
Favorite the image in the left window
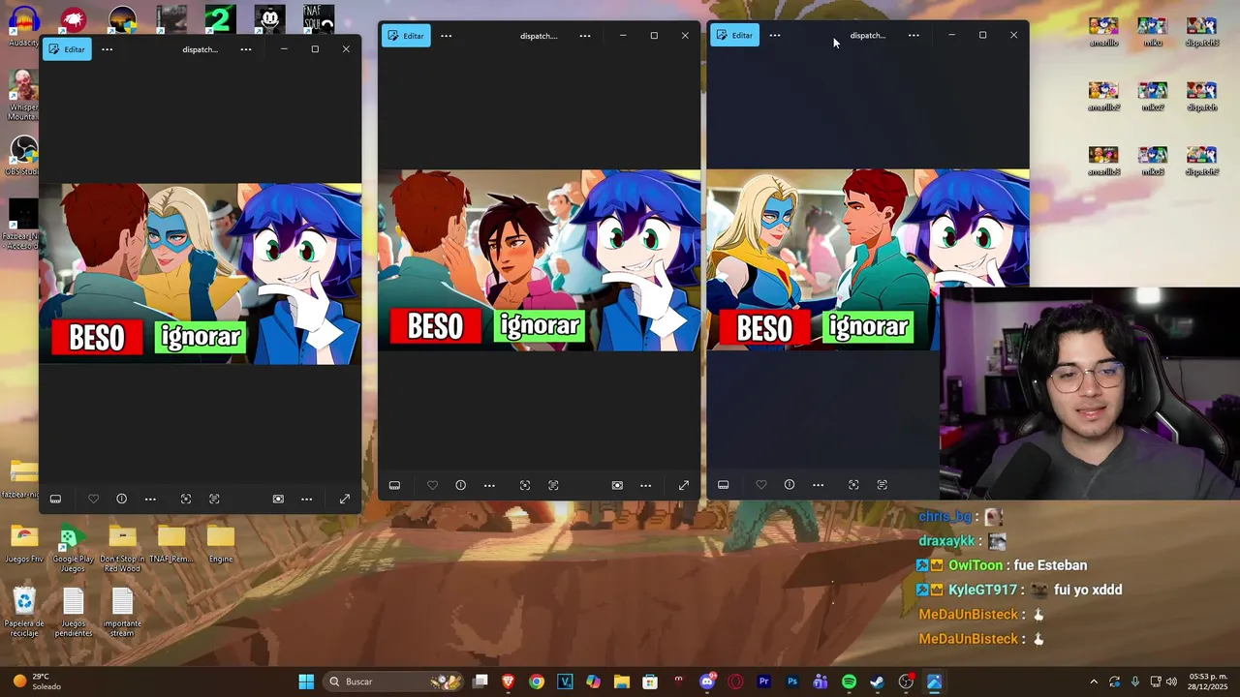93,499
